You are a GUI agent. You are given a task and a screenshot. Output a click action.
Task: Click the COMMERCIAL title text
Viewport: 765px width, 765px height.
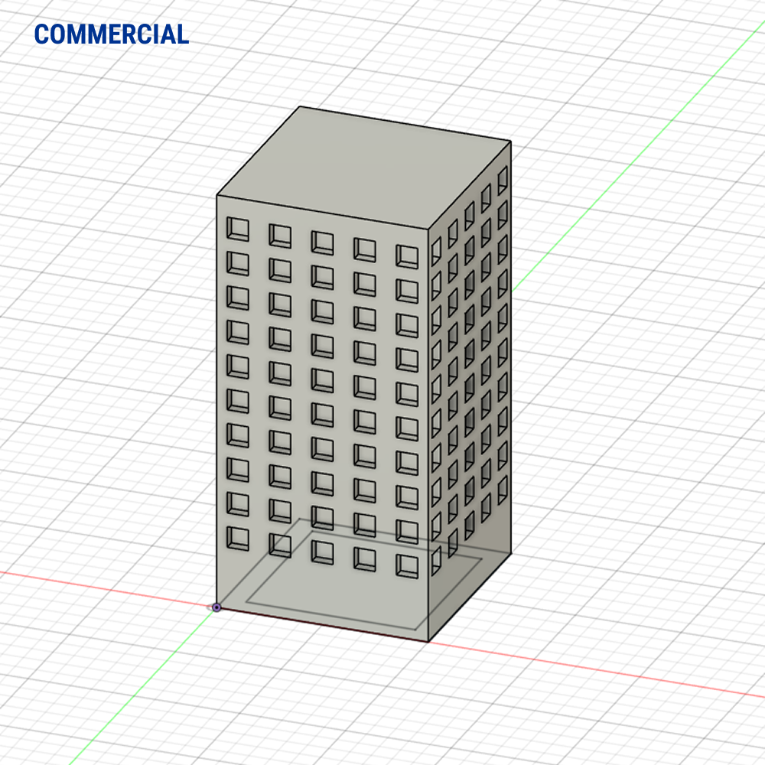click(x=112, y=34)
